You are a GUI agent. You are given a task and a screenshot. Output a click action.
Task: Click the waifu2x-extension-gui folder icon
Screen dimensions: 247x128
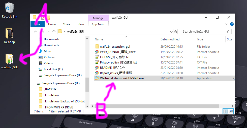coord(97,47)
